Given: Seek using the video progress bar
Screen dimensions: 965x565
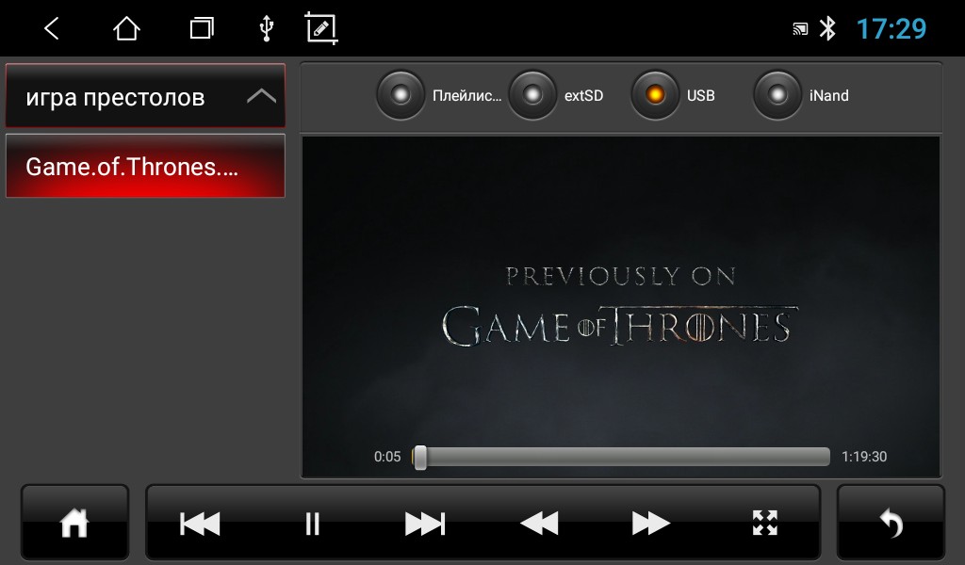Looking at the screenshot, I should (x=621, y=457).
